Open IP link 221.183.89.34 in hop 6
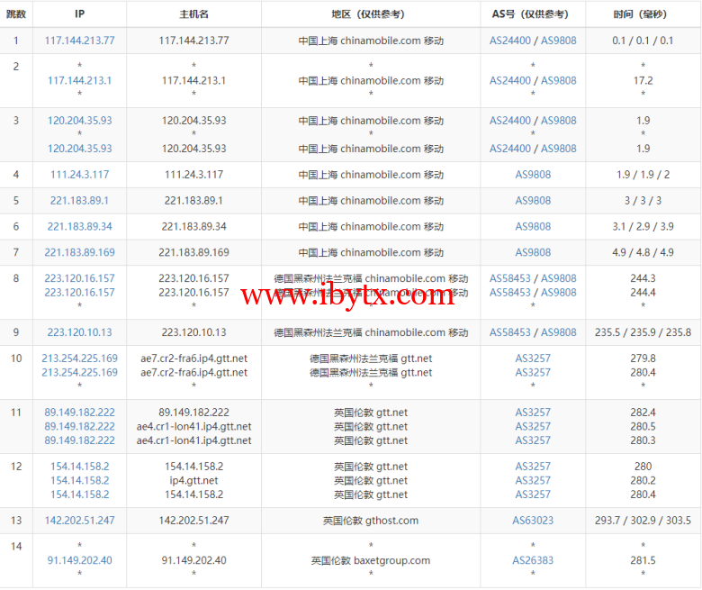 [x=79, y=227]
